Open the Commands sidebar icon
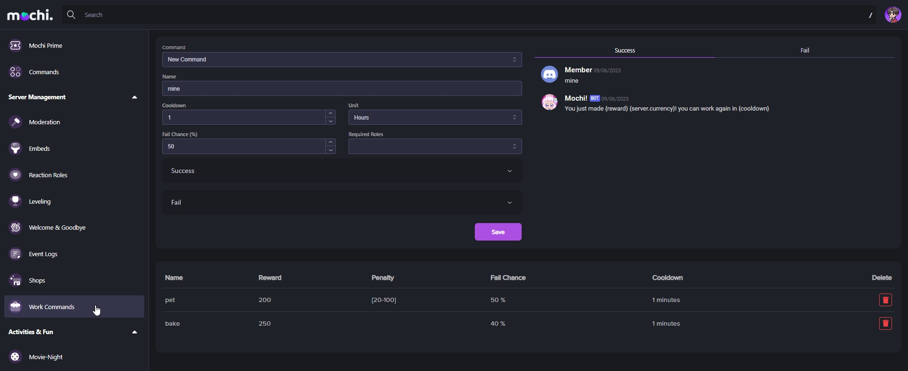 click(x=16, y=72)
